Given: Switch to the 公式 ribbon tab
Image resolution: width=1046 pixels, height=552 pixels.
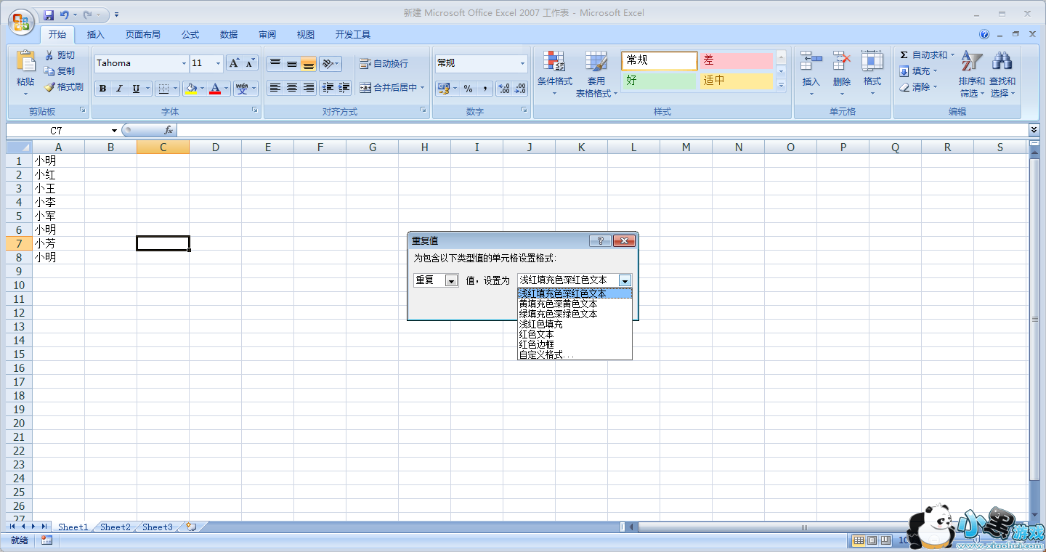Looking at the screenshot, I should tap(190, 35).
